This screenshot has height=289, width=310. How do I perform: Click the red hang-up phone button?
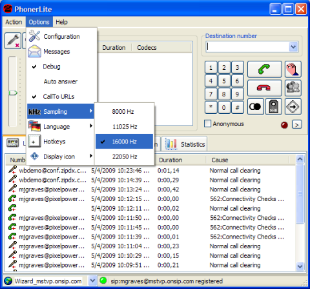(x=264, y=88)
